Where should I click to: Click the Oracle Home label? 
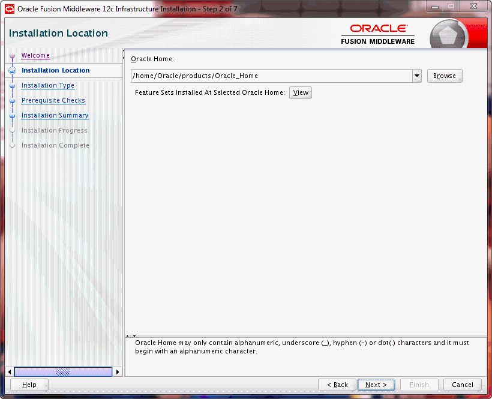[152, 59]
